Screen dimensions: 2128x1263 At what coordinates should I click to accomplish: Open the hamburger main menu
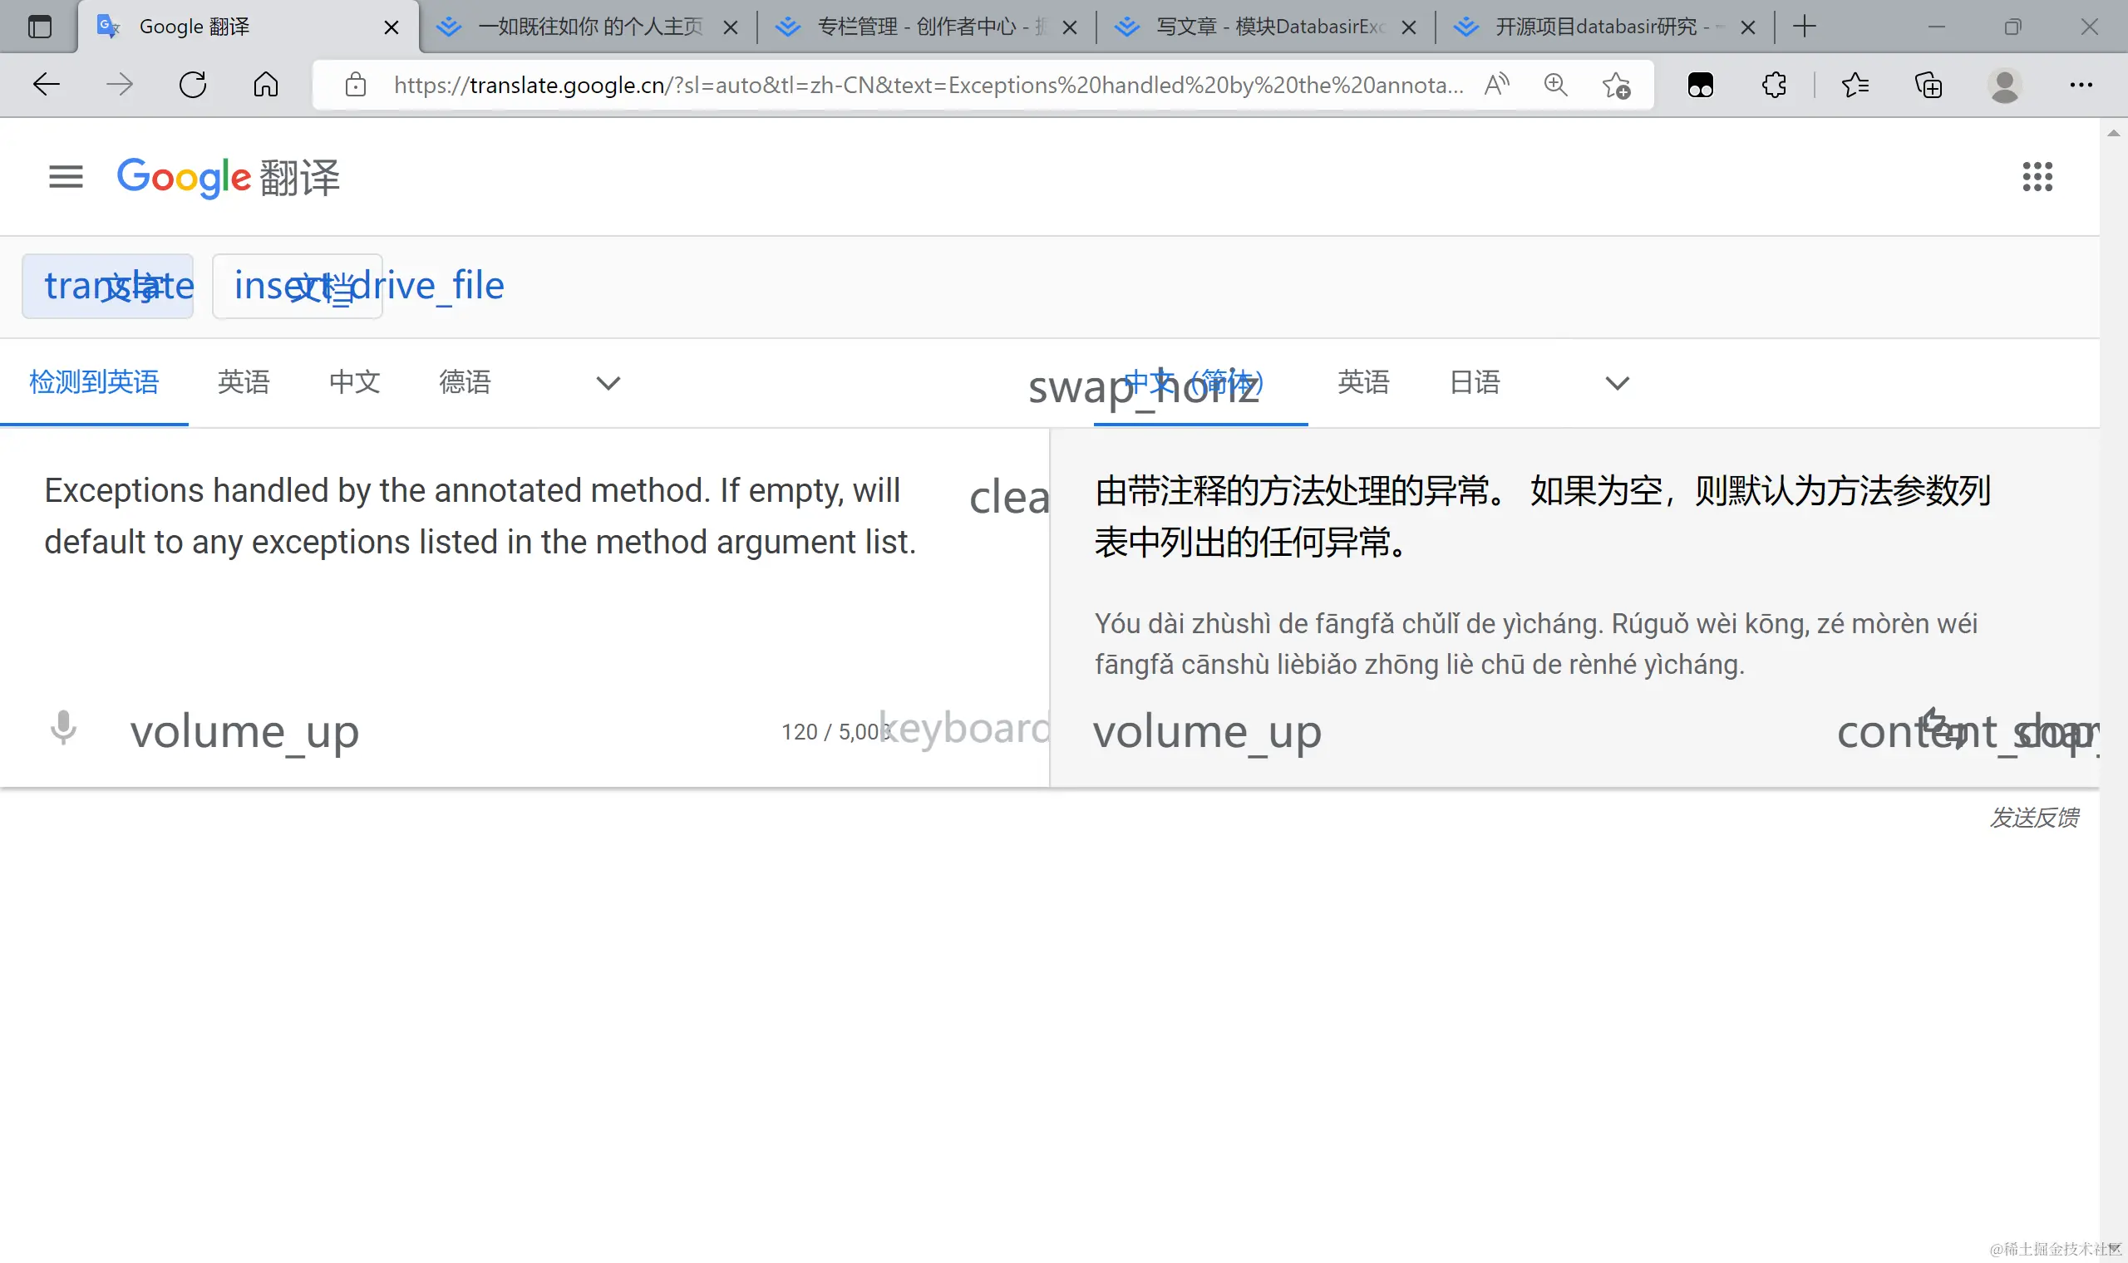coord(66,176)
